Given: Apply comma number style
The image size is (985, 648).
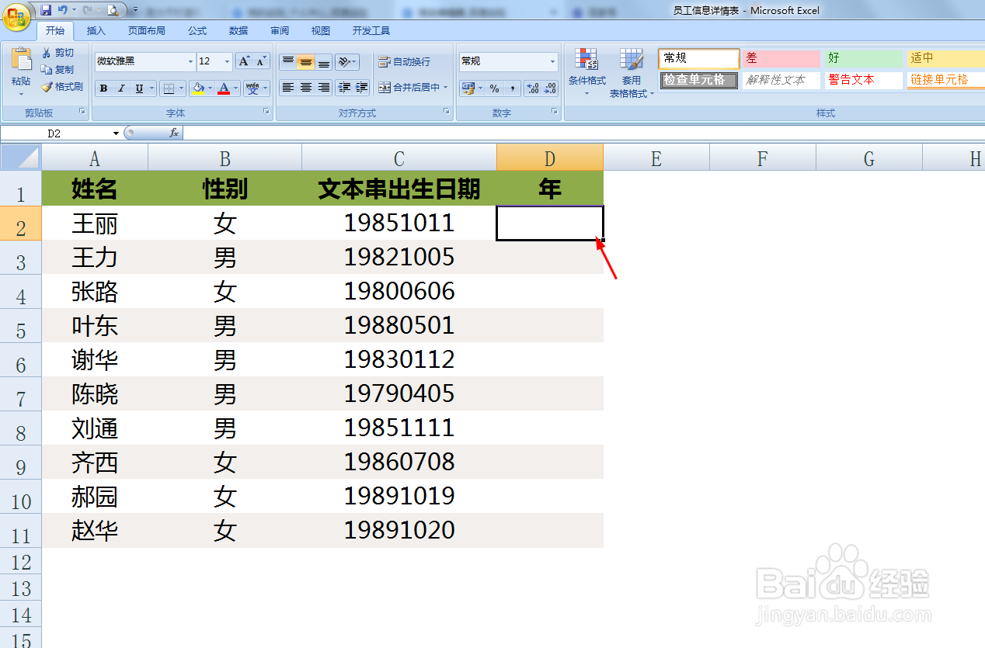Looking at the screenshot, I should coord(513,88).
